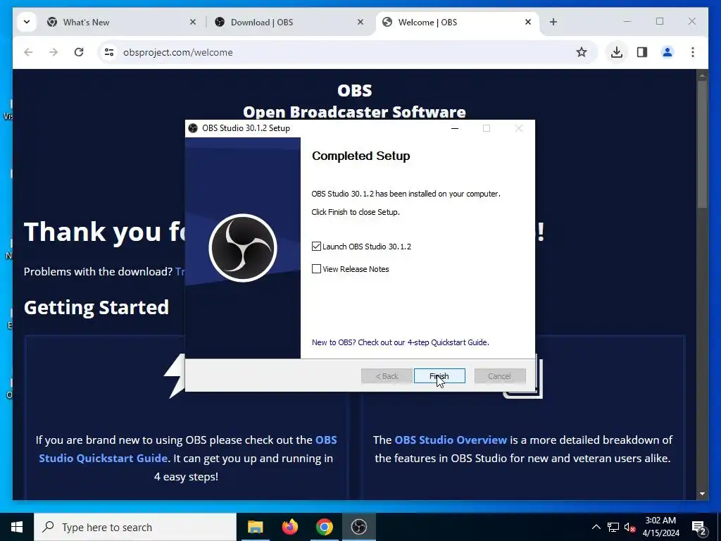Bookmark this page with the star icon

tap(582, 52)
